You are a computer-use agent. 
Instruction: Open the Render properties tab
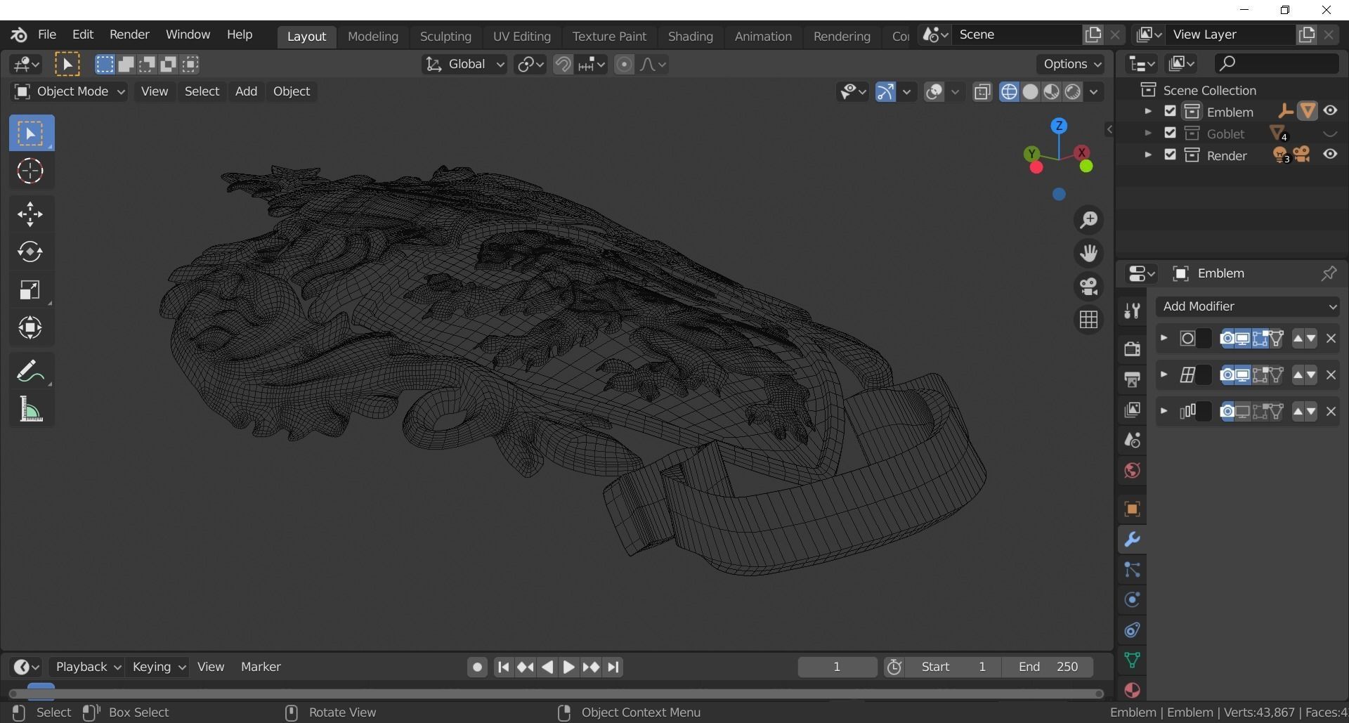tap(1132, 349)
